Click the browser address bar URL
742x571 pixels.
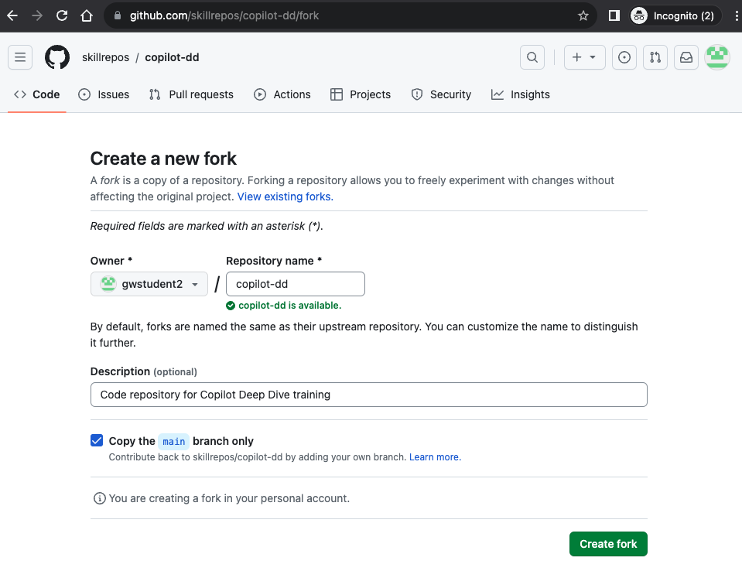pos(224,15)
